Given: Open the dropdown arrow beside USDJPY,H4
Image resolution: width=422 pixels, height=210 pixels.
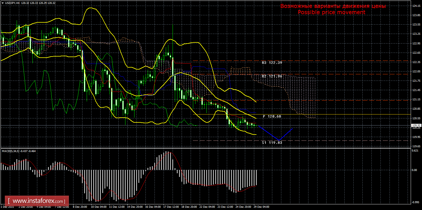Looking at the screenshot, I should [3, 3].
